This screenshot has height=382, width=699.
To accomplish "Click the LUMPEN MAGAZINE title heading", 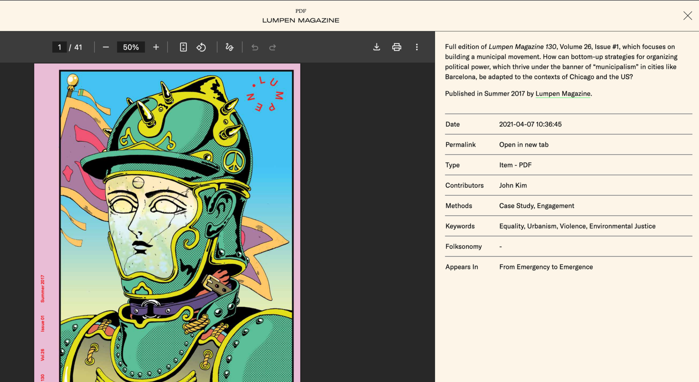I will pyautogui.click(x=301, y=20).
